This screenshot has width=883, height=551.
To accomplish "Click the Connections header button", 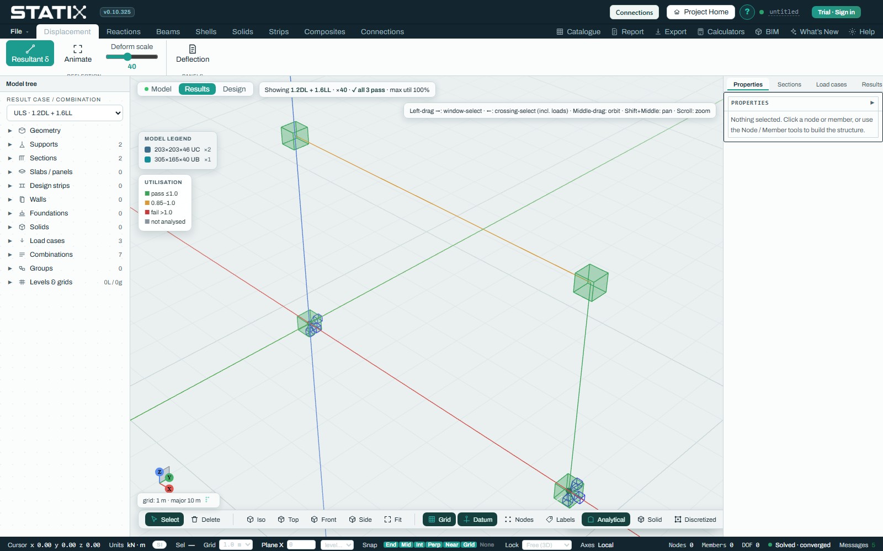I will click(x=634, y=12).
